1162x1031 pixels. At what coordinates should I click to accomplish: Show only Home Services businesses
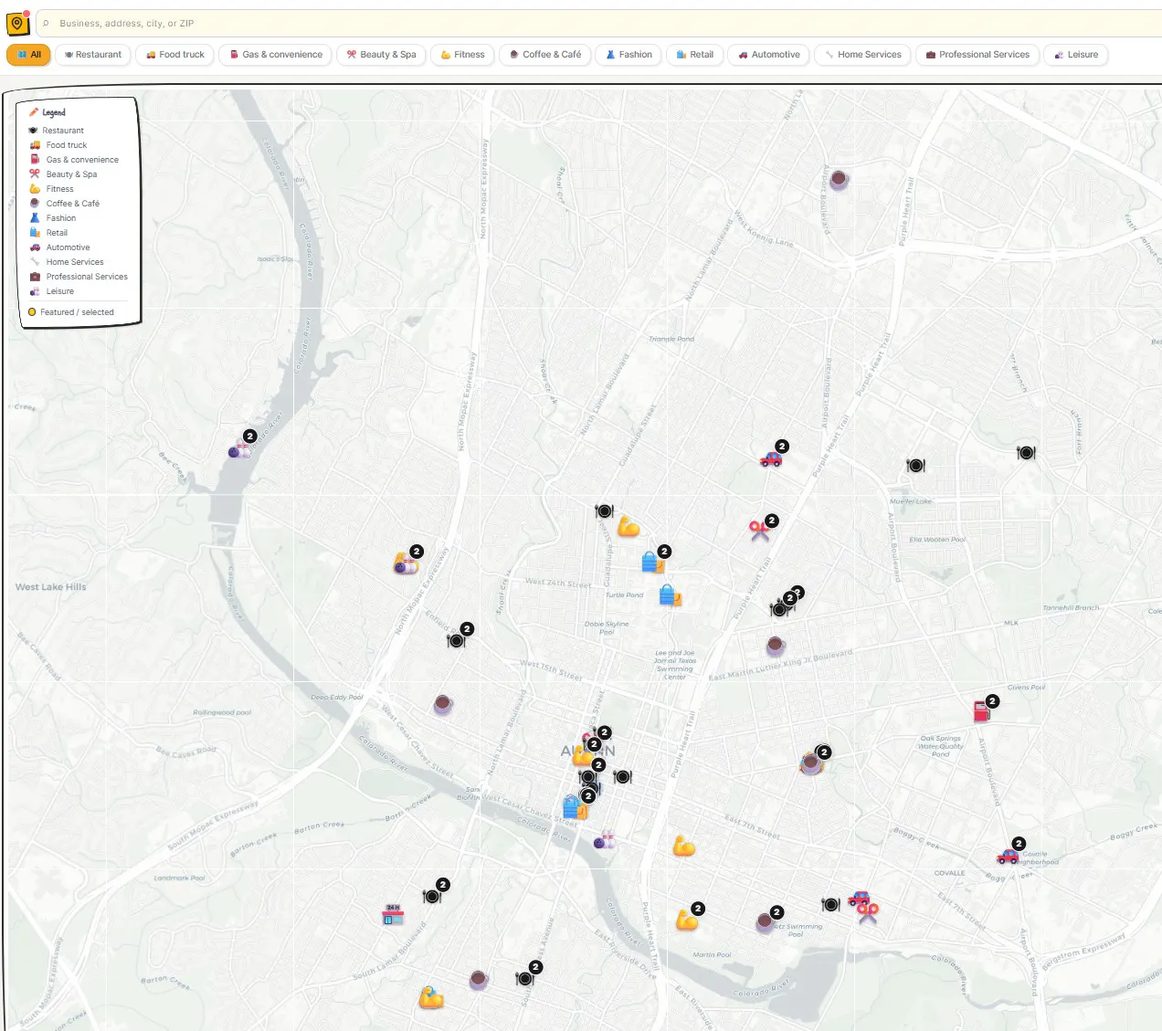pyautogui.click(x=863, y=55)
